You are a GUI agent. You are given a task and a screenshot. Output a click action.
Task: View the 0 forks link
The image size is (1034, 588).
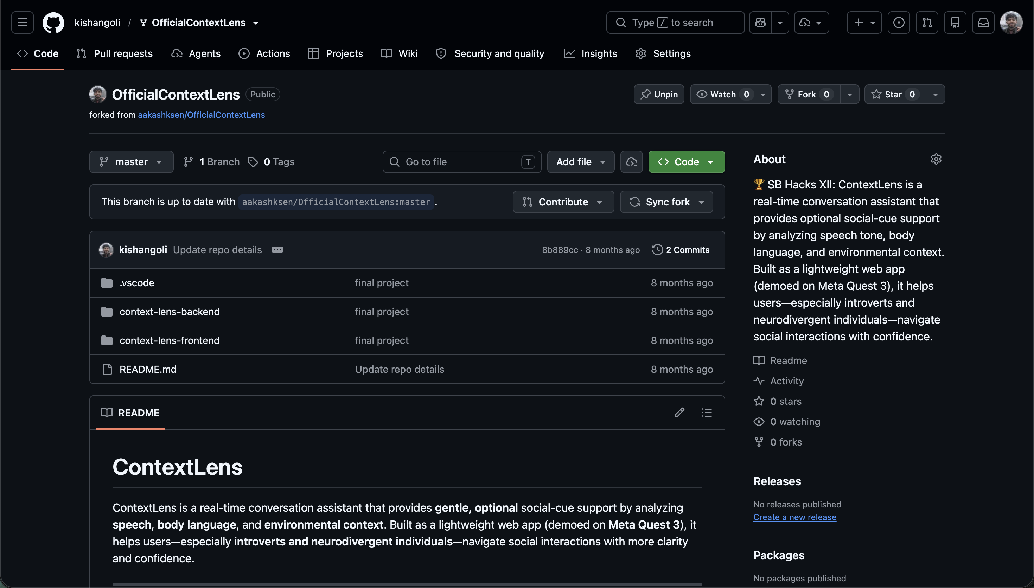(778, 442)
